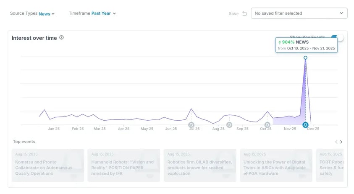This screenshot has height=194, width=354.
Task: Go to next Top events with right arrow
Action: pos(341,142)
